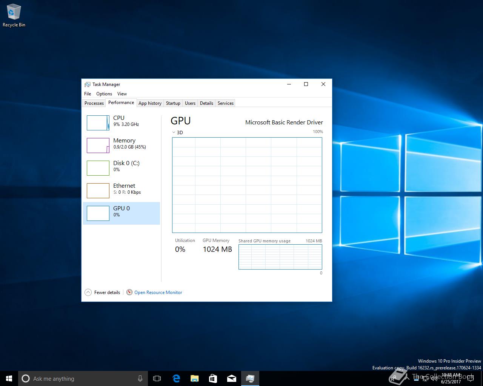The width and height of the screenshot is (483, 386).
Task: Click the GPU 0 mini graph thumbnail
Action: point(98,213)
